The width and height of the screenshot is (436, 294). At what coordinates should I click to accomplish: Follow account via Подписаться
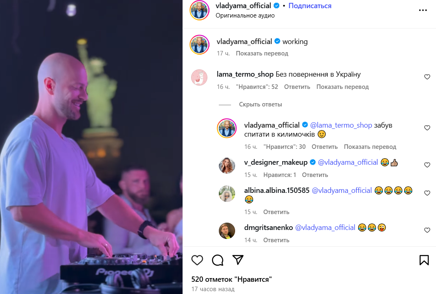coord(310,6)
